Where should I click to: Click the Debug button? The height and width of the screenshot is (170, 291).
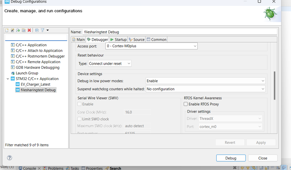(x=231, y=158)
